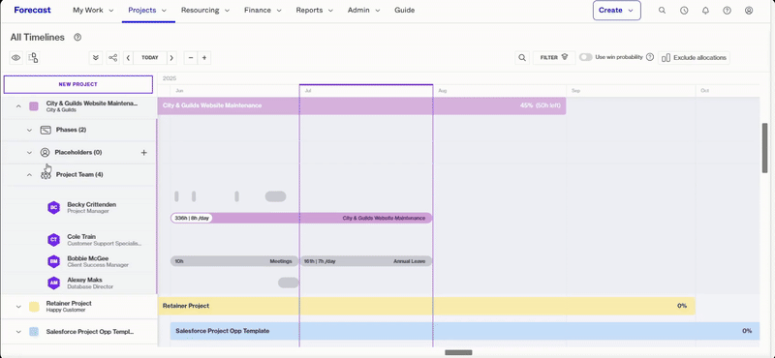
Task: Go to next period with right arrow
Action: [171, 58]
